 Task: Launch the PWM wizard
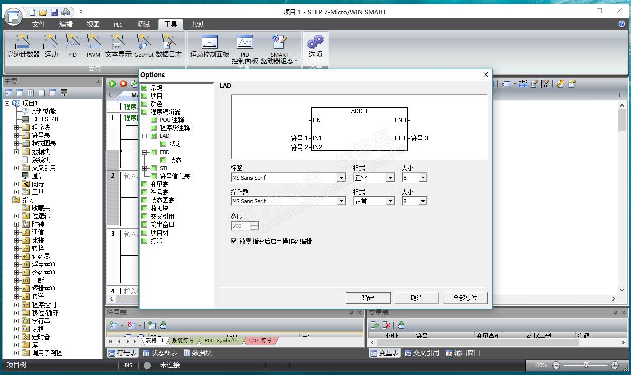(x=93, y=46)
